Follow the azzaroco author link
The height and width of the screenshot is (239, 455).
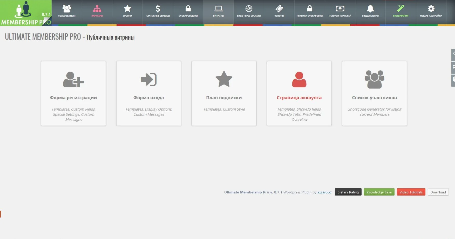[324, 192]
